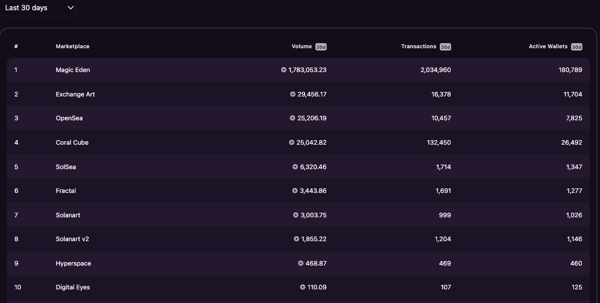Click Hyperspace active wallets 460

coord(576,263)
